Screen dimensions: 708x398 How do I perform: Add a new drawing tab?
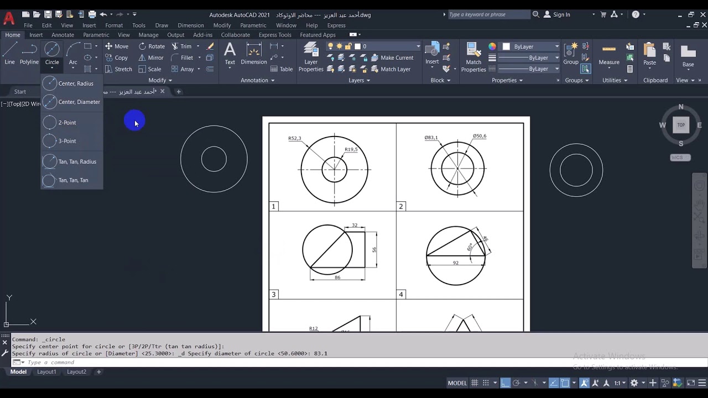(x=178, y=92)
